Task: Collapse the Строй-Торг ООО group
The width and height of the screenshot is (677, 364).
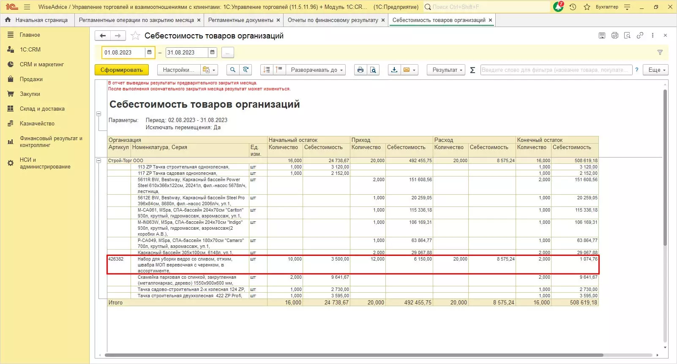Action: [x=99, y=160]
